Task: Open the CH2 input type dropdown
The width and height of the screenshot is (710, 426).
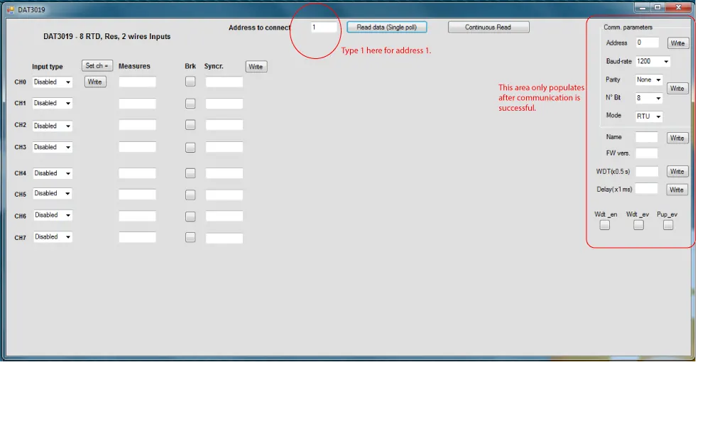Action: coord(53,126)
